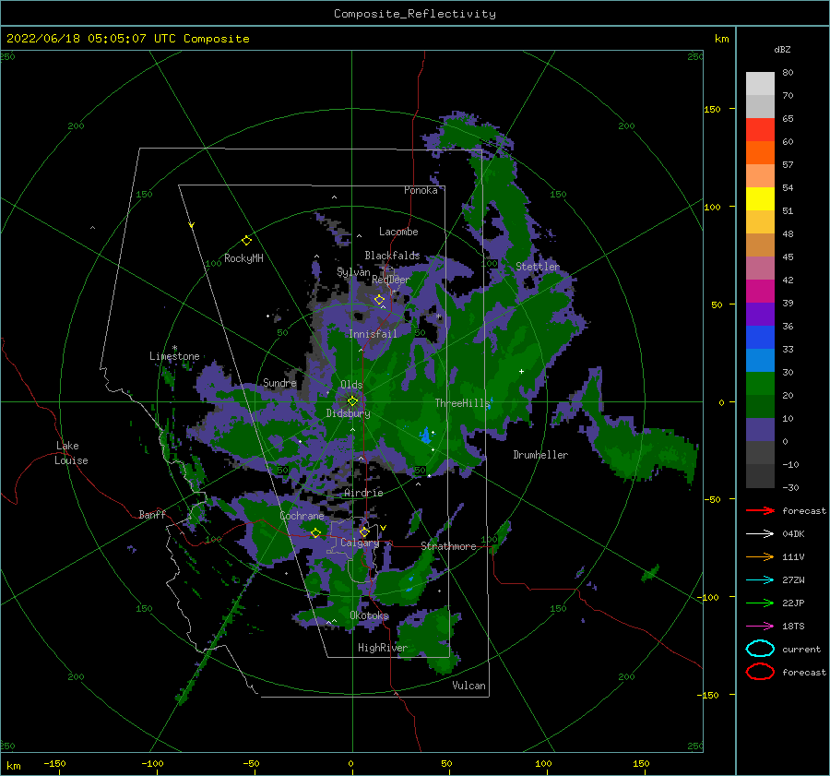This screenshot has width=830, height=776.
Task: Click the cyan current ellipse icon
Action: click(x=760, y=649)
